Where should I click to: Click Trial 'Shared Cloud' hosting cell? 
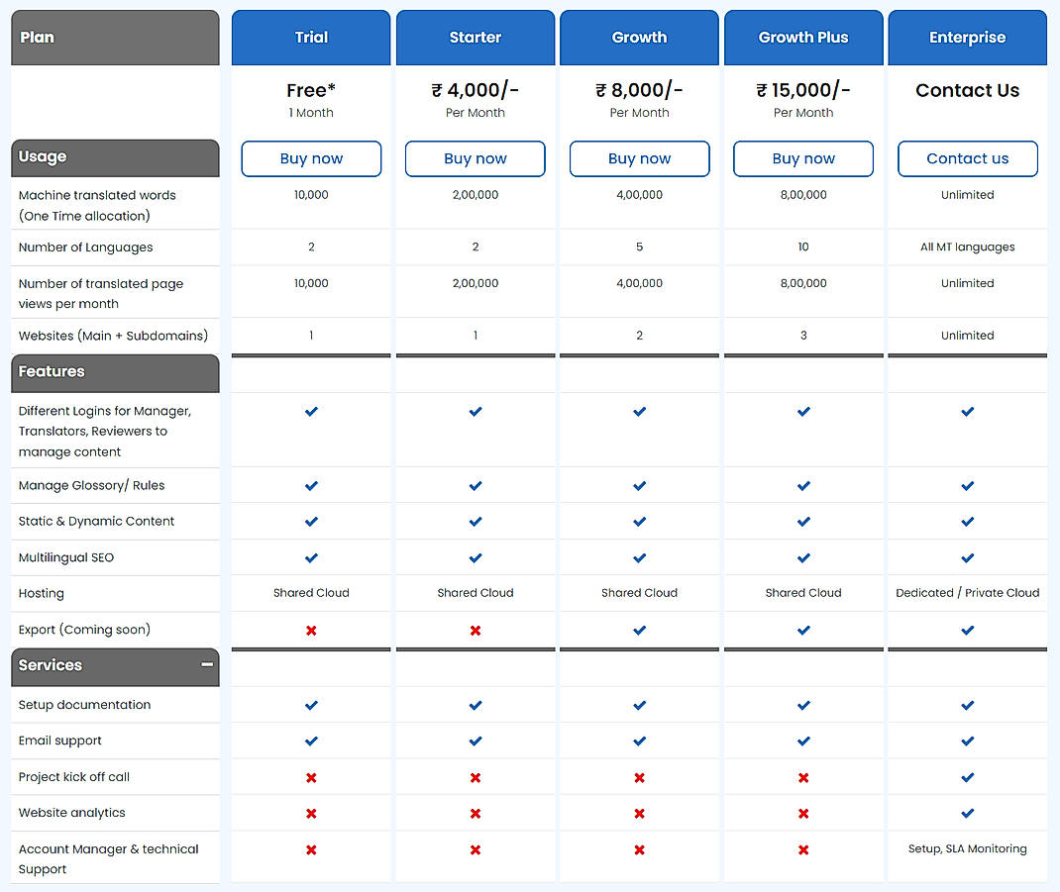point(311,593)
